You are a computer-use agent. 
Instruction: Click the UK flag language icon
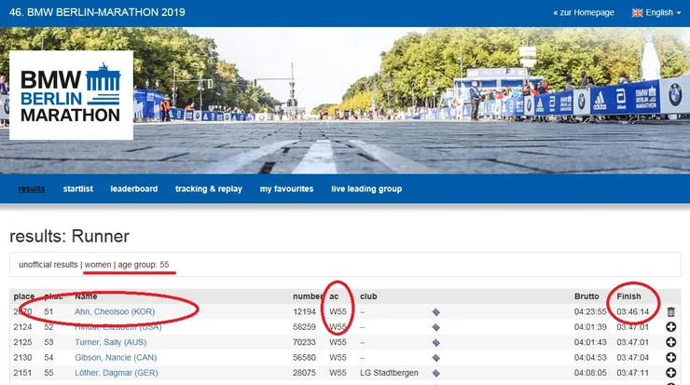coord(637,13)
